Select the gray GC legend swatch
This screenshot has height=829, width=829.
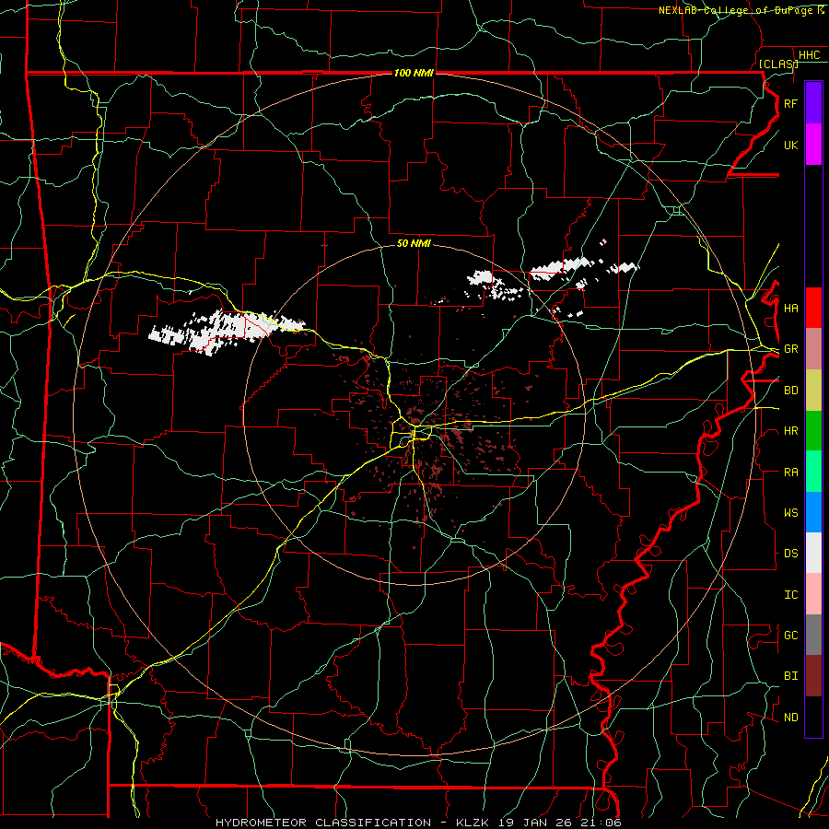point(813,635)
